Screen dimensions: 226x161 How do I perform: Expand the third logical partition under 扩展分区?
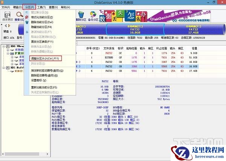(12, 64)
